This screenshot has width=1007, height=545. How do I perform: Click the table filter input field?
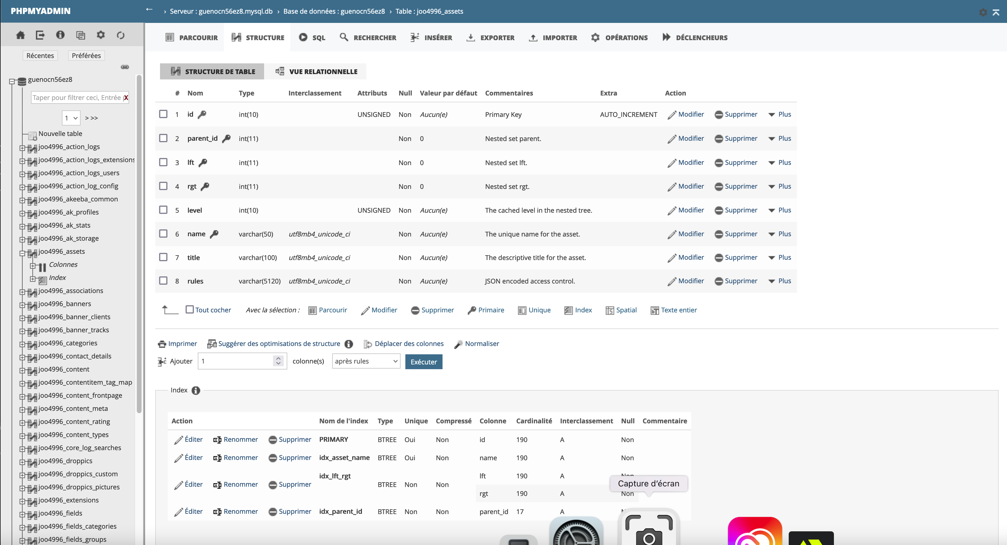click(x=77, y=98)
